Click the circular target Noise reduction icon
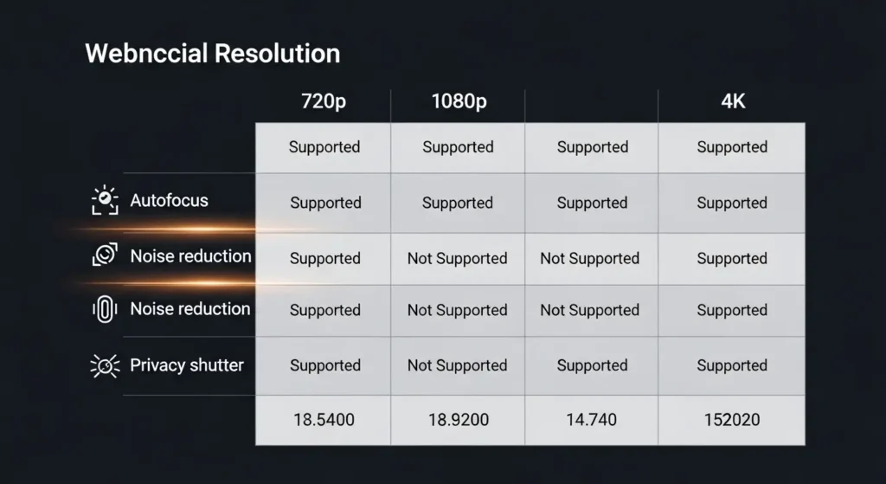This screenshot has width=886, height=484. [x=105, y=255]
